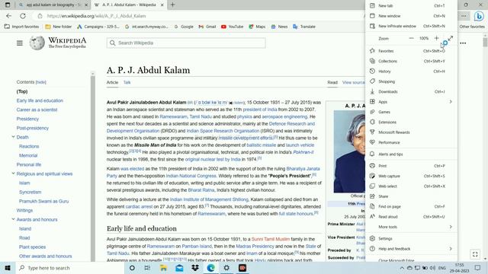Open the Gmail bookmark
This screenshot has width=488, height=274.
click(x=207, y=27)
